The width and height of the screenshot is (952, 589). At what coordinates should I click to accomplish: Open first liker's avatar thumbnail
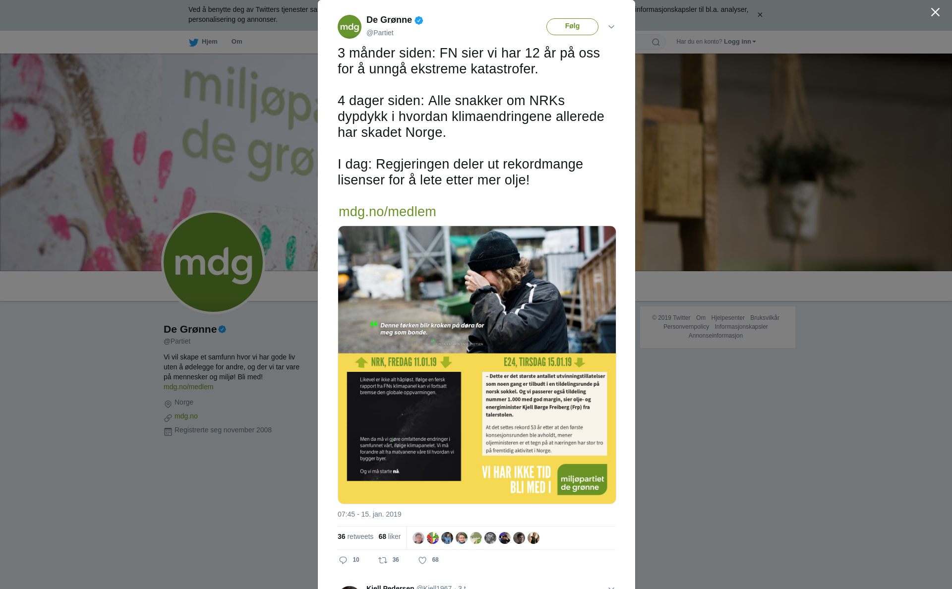click(418, 538)
